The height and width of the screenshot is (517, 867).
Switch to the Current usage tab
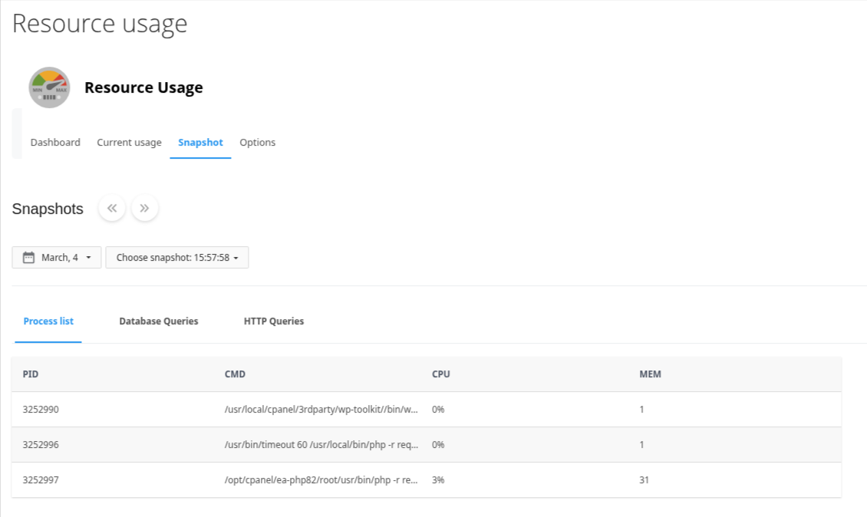(x=129, y=143)
